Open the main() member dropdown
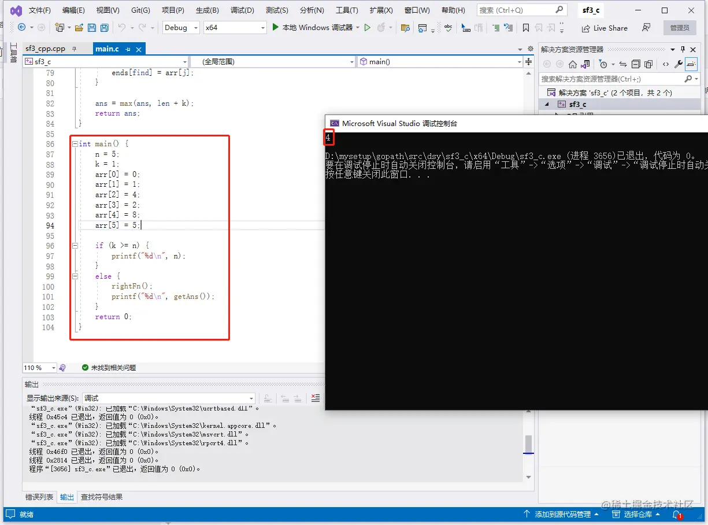 click(440, 61)
